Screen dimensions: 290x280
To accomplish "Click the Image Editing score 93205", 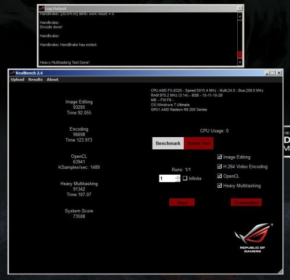I will (x=79, y=107).
